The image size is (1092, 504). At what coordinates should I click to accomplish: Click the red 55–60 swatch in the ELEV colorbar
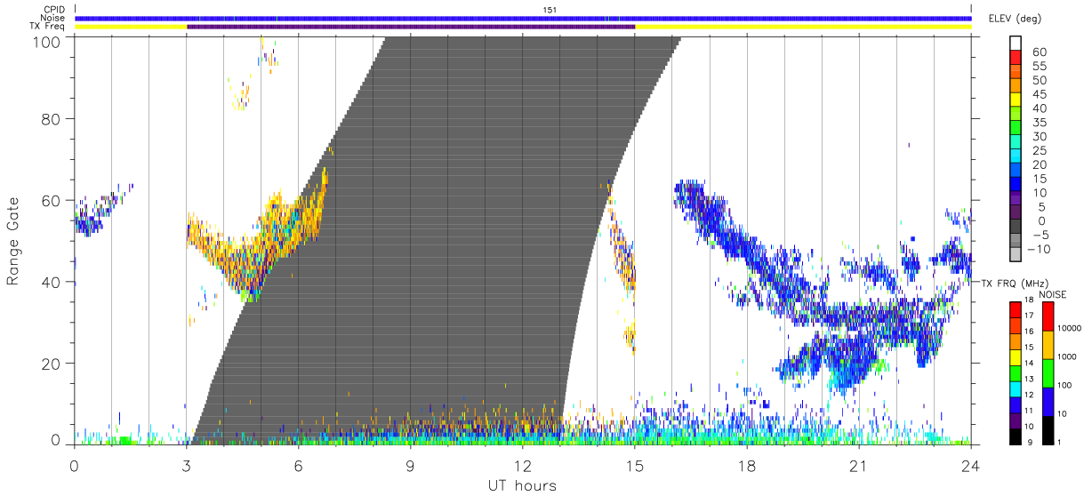click(x=1016, y=59)
